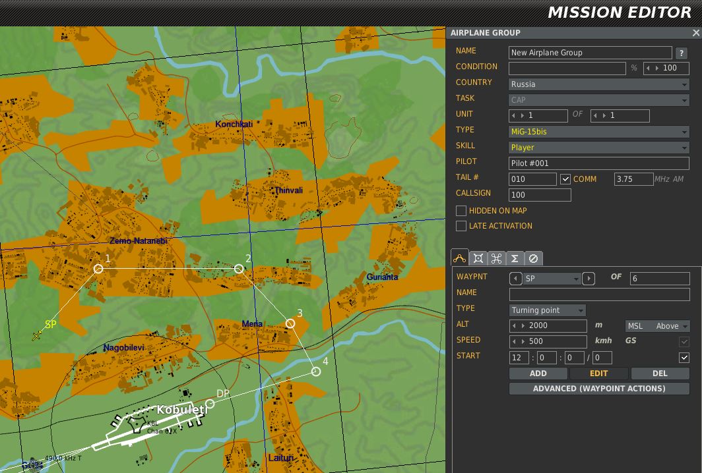Enable Late Activation checkbox

coord(461,226)
